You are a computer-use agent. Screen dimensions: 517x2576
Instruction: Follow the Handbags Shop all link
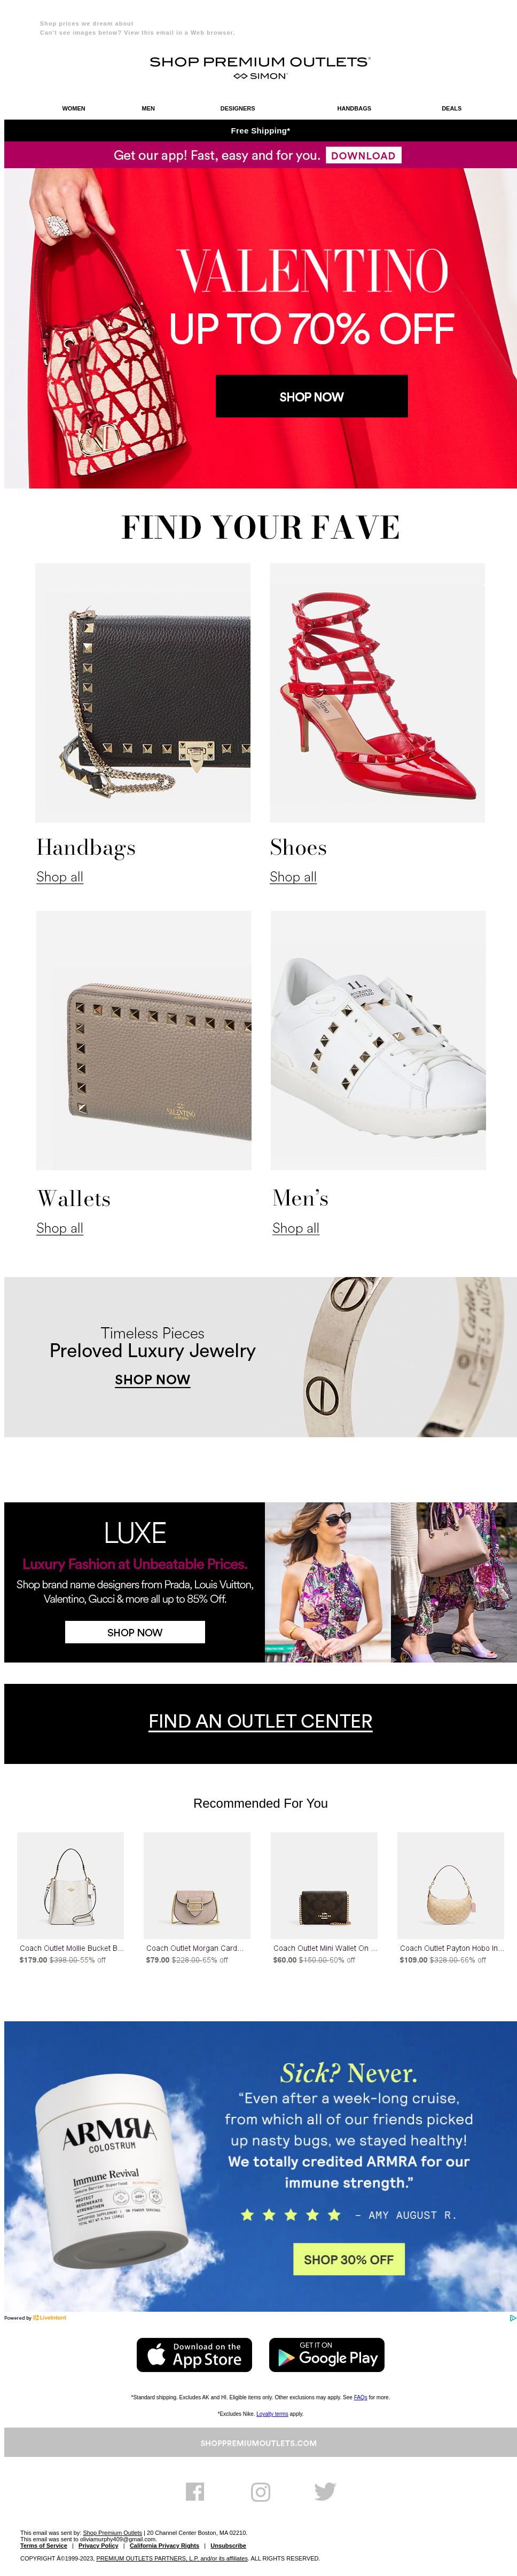pyautogui.click(x=59, y=877)
